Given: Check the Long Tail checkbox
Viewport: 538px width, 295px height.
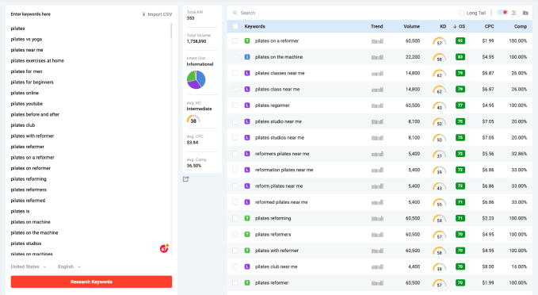Looking at the screenshot, I should [461, 13].
